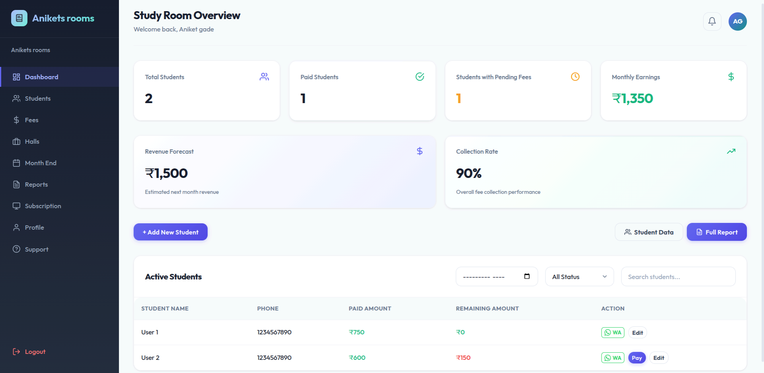
Task: Open the Fees section
Action: [x=60, y=120]
